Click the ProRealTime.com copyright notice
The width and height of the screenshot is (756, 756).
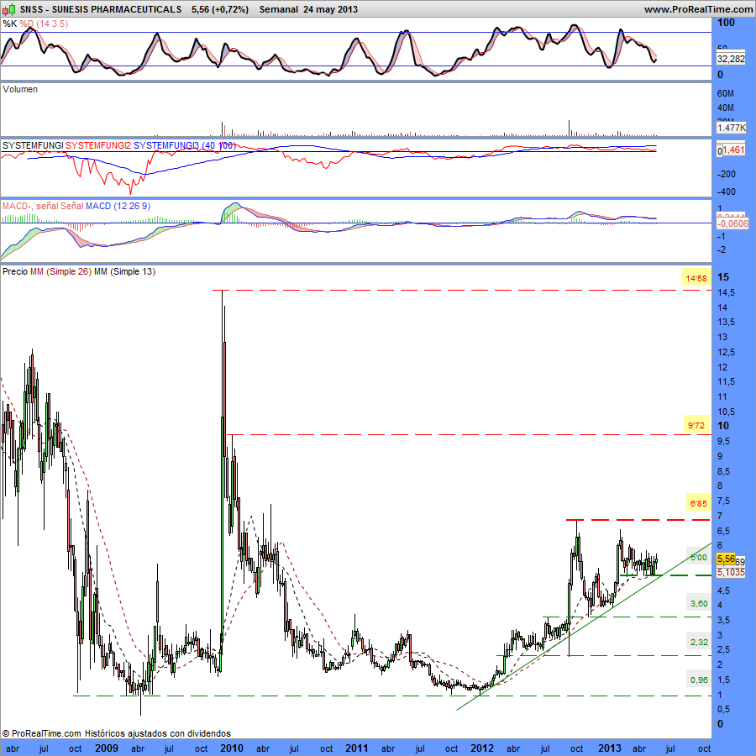click(42, 733)
